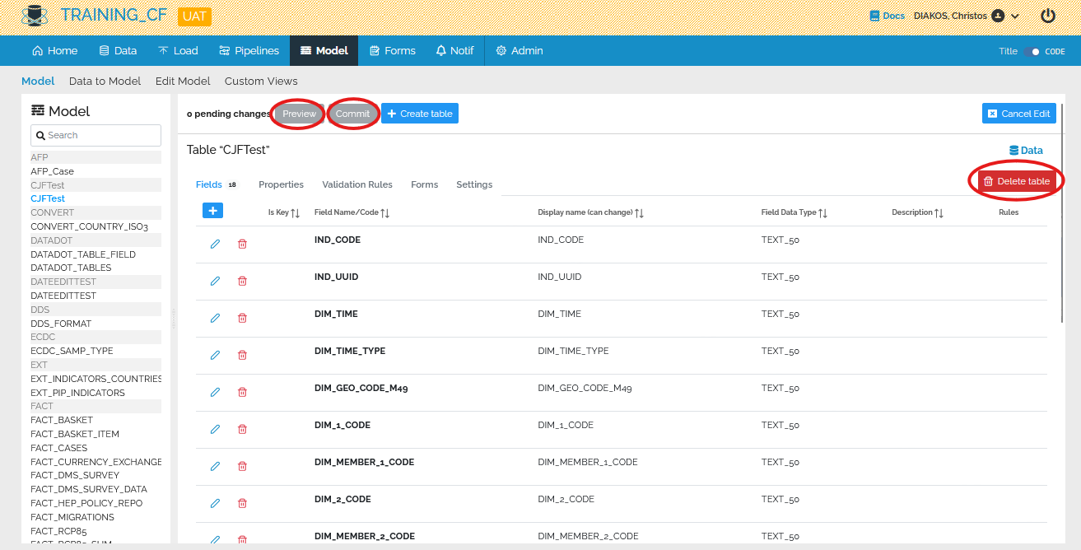1081x550 pixels.
Task: Switch to the Validation Rules tab
Action: (356, 184)
